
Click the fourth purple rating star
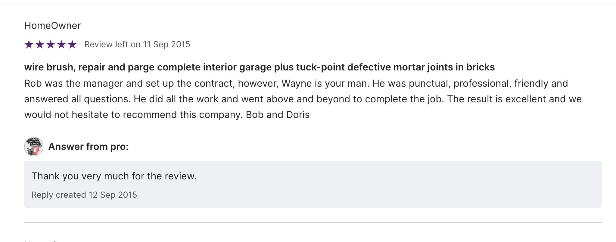[61, 45]
